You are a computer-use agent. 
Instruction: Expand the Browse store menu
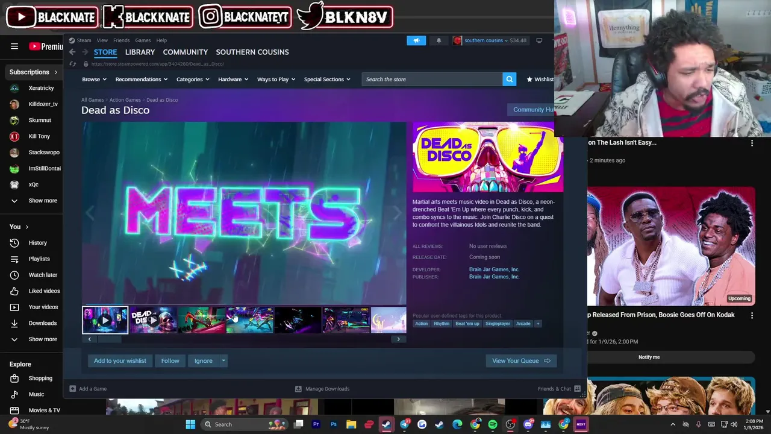pyautogui.click(x=94, y=80)
